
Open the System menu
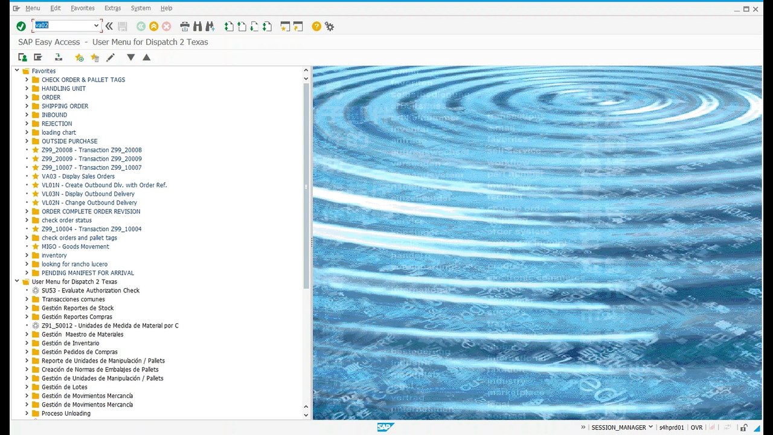point(141,8)
